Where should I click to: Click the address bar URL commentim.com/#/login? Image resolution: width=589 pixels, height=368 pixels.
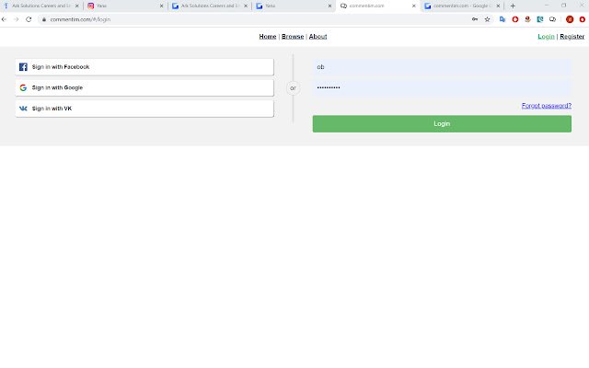(80, 19)
